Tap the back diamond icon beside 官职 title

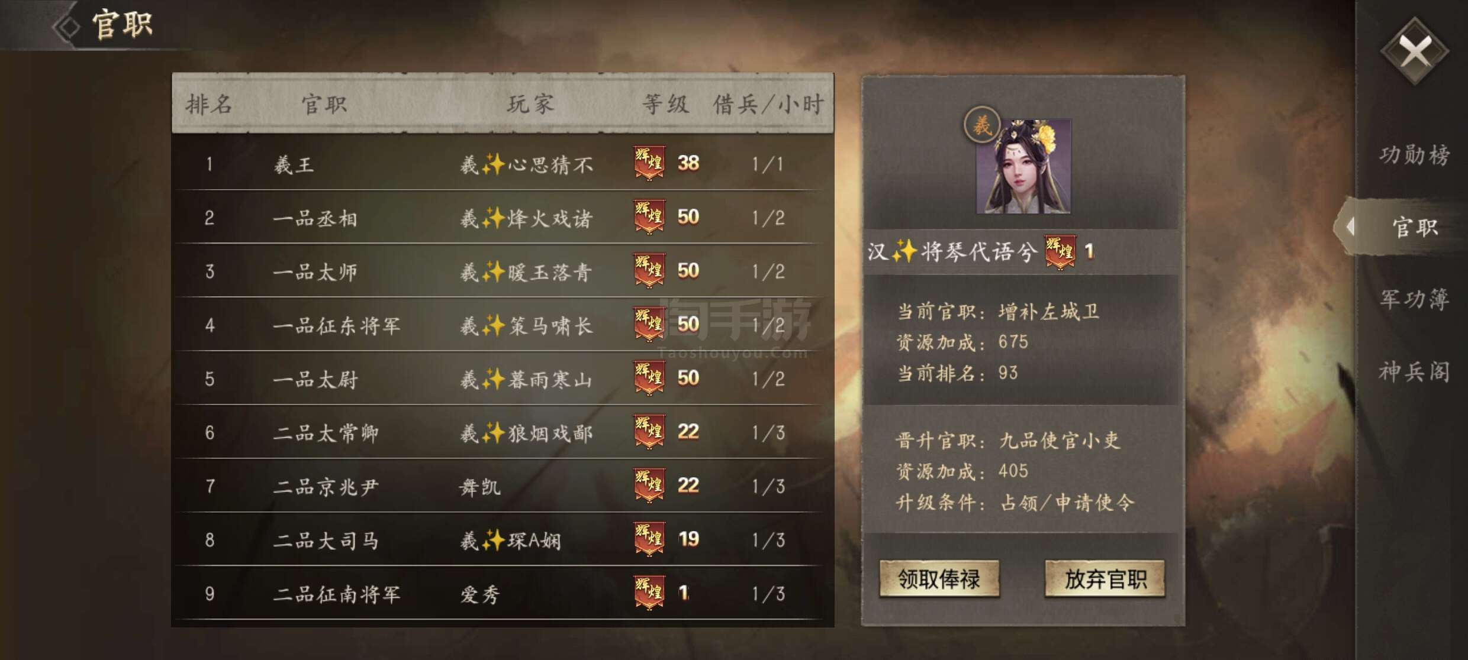pyautogui.click(x=68, y=27)
